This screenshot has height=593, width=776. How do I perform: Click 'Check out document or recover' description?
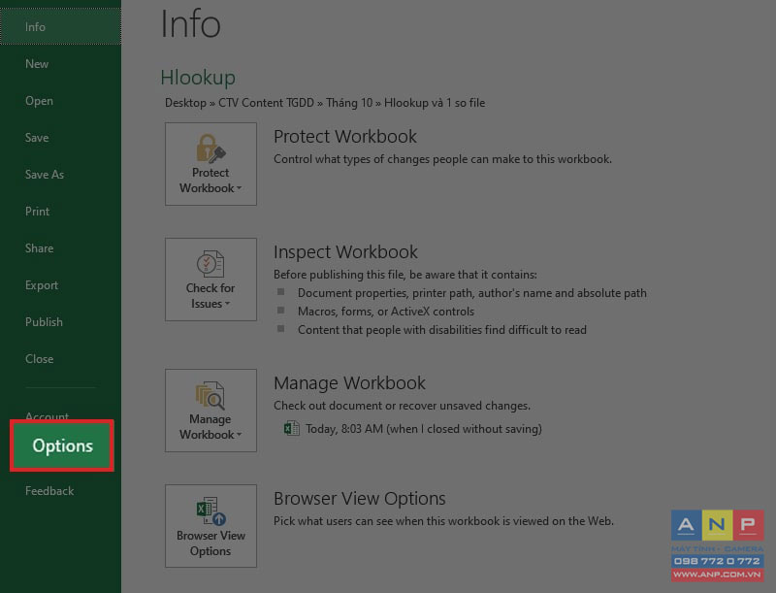(x=402, y=406)
